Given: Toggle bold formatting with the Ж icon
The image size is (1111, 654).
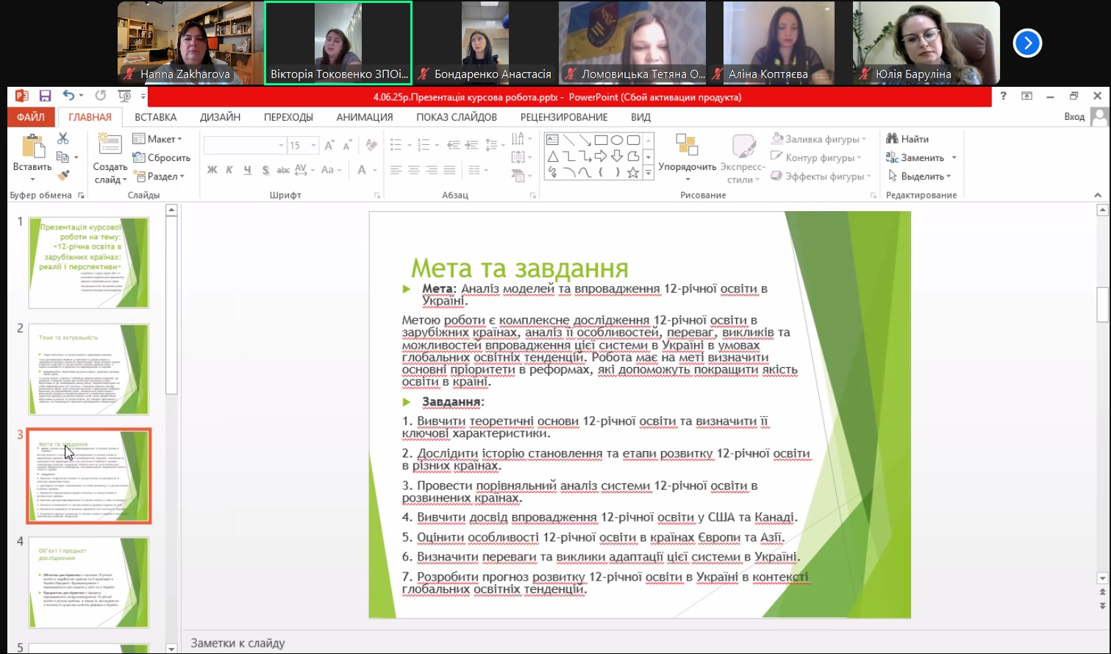Looking at the screenshot, I should click(212, 169).
